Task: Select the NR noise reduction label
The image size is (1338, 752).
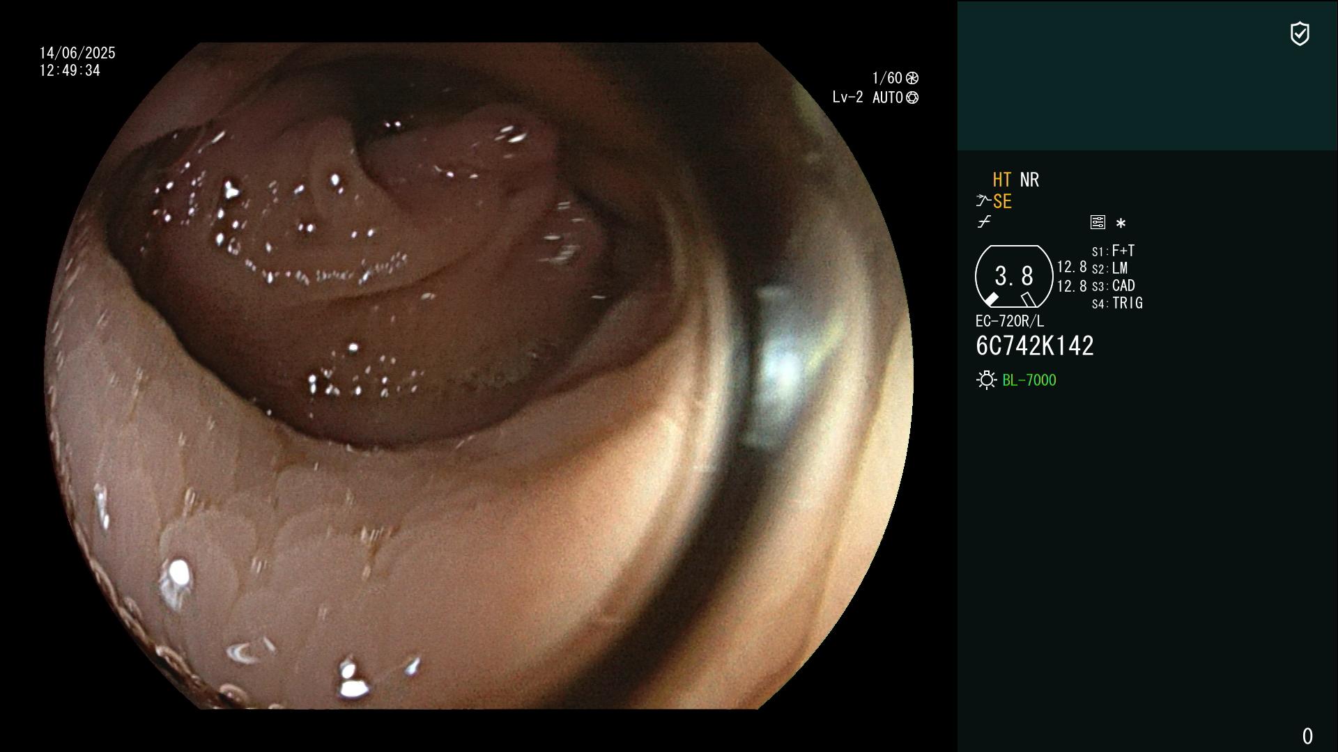Action: pos(1029,180)
